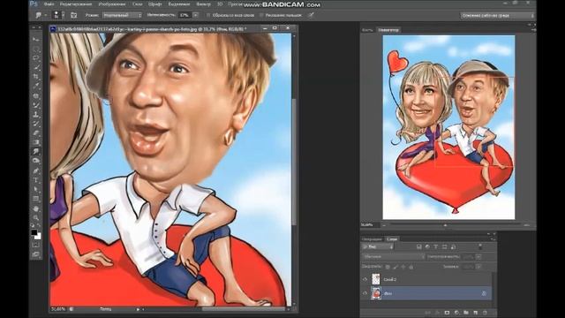The height and width of the screenshot is (318, 565).
Task: Open the Режим blend mode dropdown in options bar
Action: [122, 15]
